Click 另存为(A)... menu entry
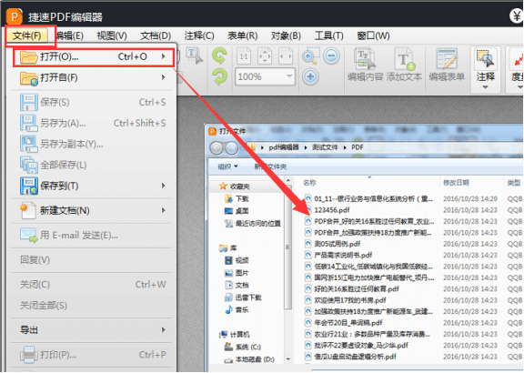 (93, 124)
